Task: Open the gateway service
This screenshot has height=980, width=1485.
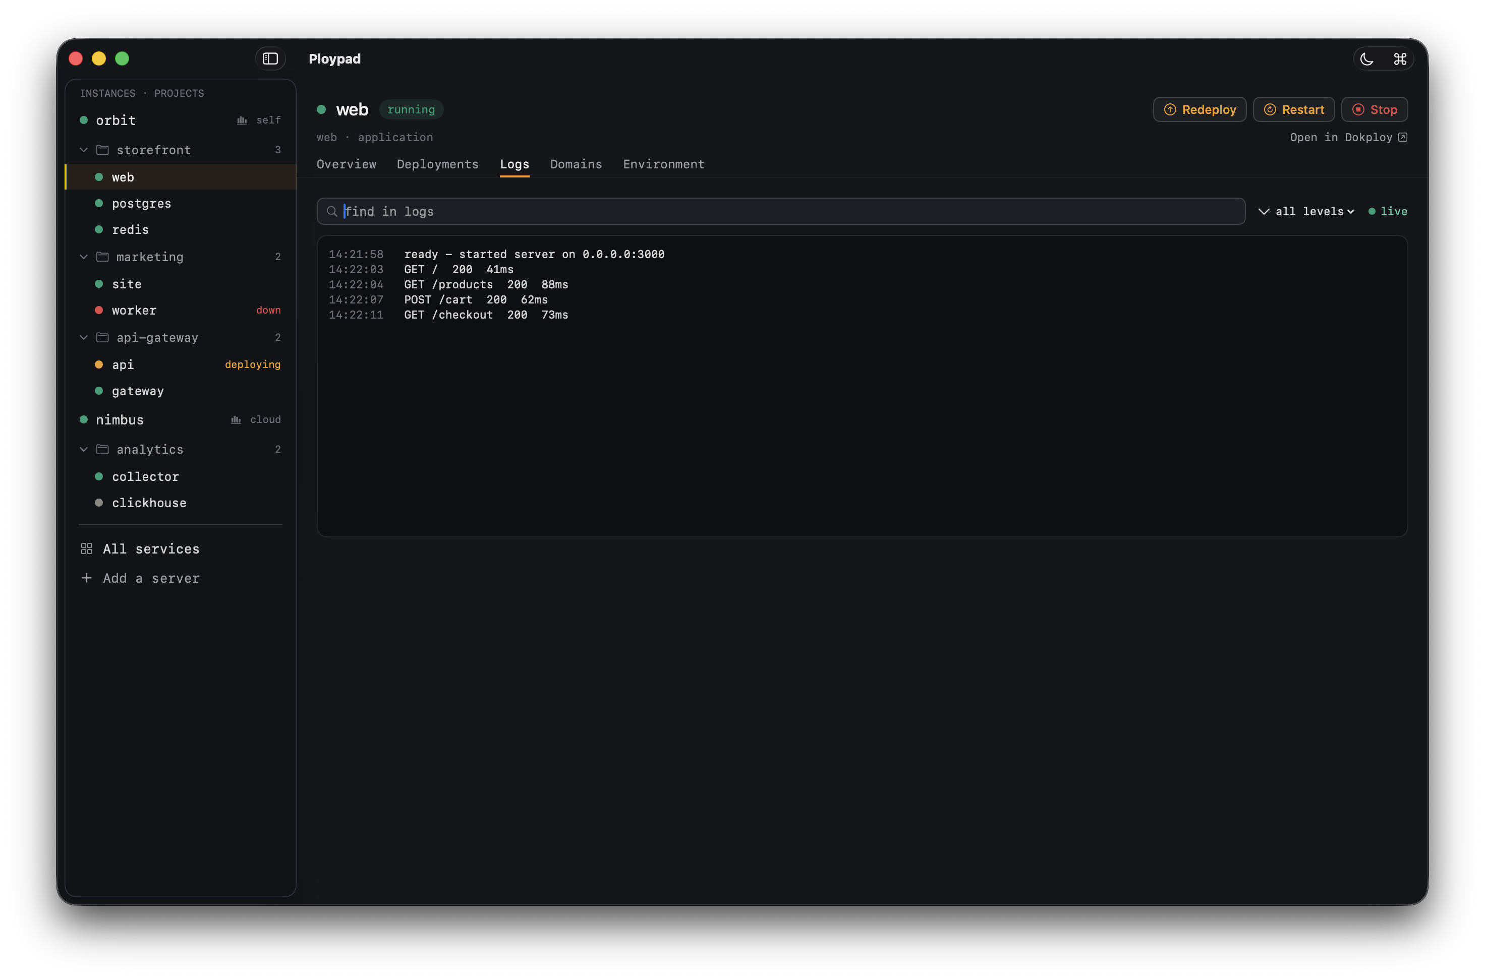Action: [180, 391]
